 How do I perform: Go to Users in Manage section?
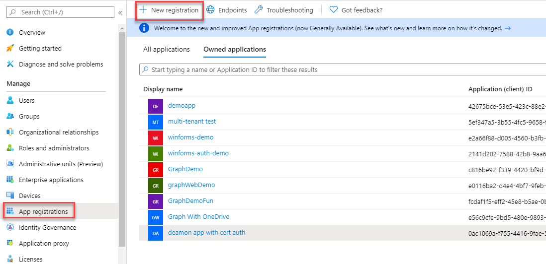click(26, 100)
